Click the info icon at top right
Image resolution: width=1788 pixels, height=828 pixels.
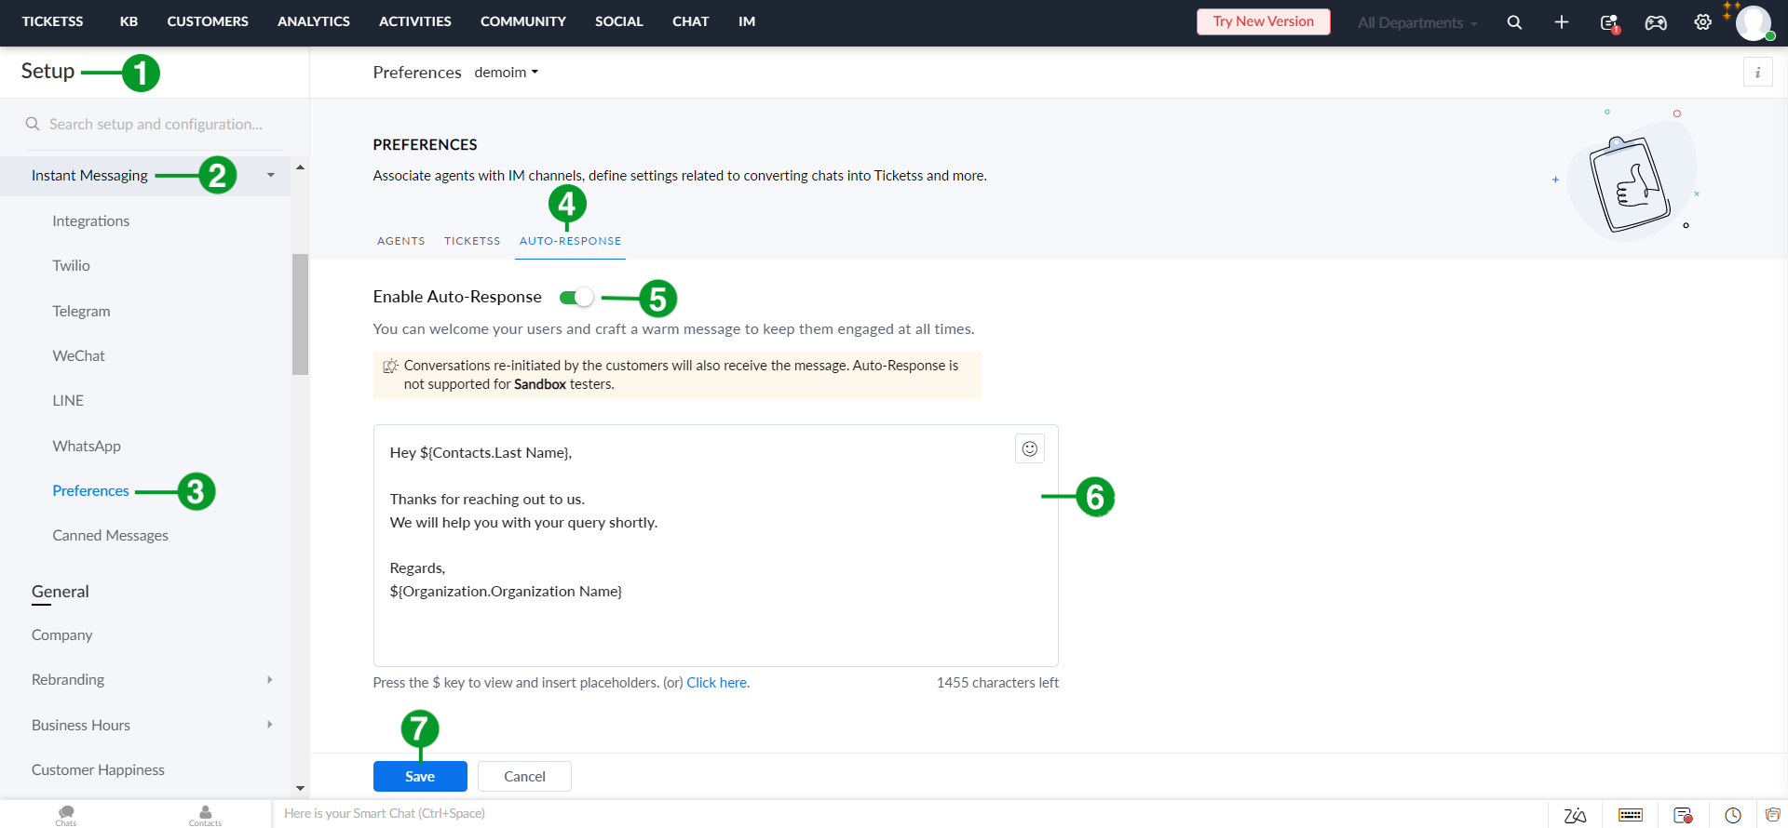tap(1757, 73)
